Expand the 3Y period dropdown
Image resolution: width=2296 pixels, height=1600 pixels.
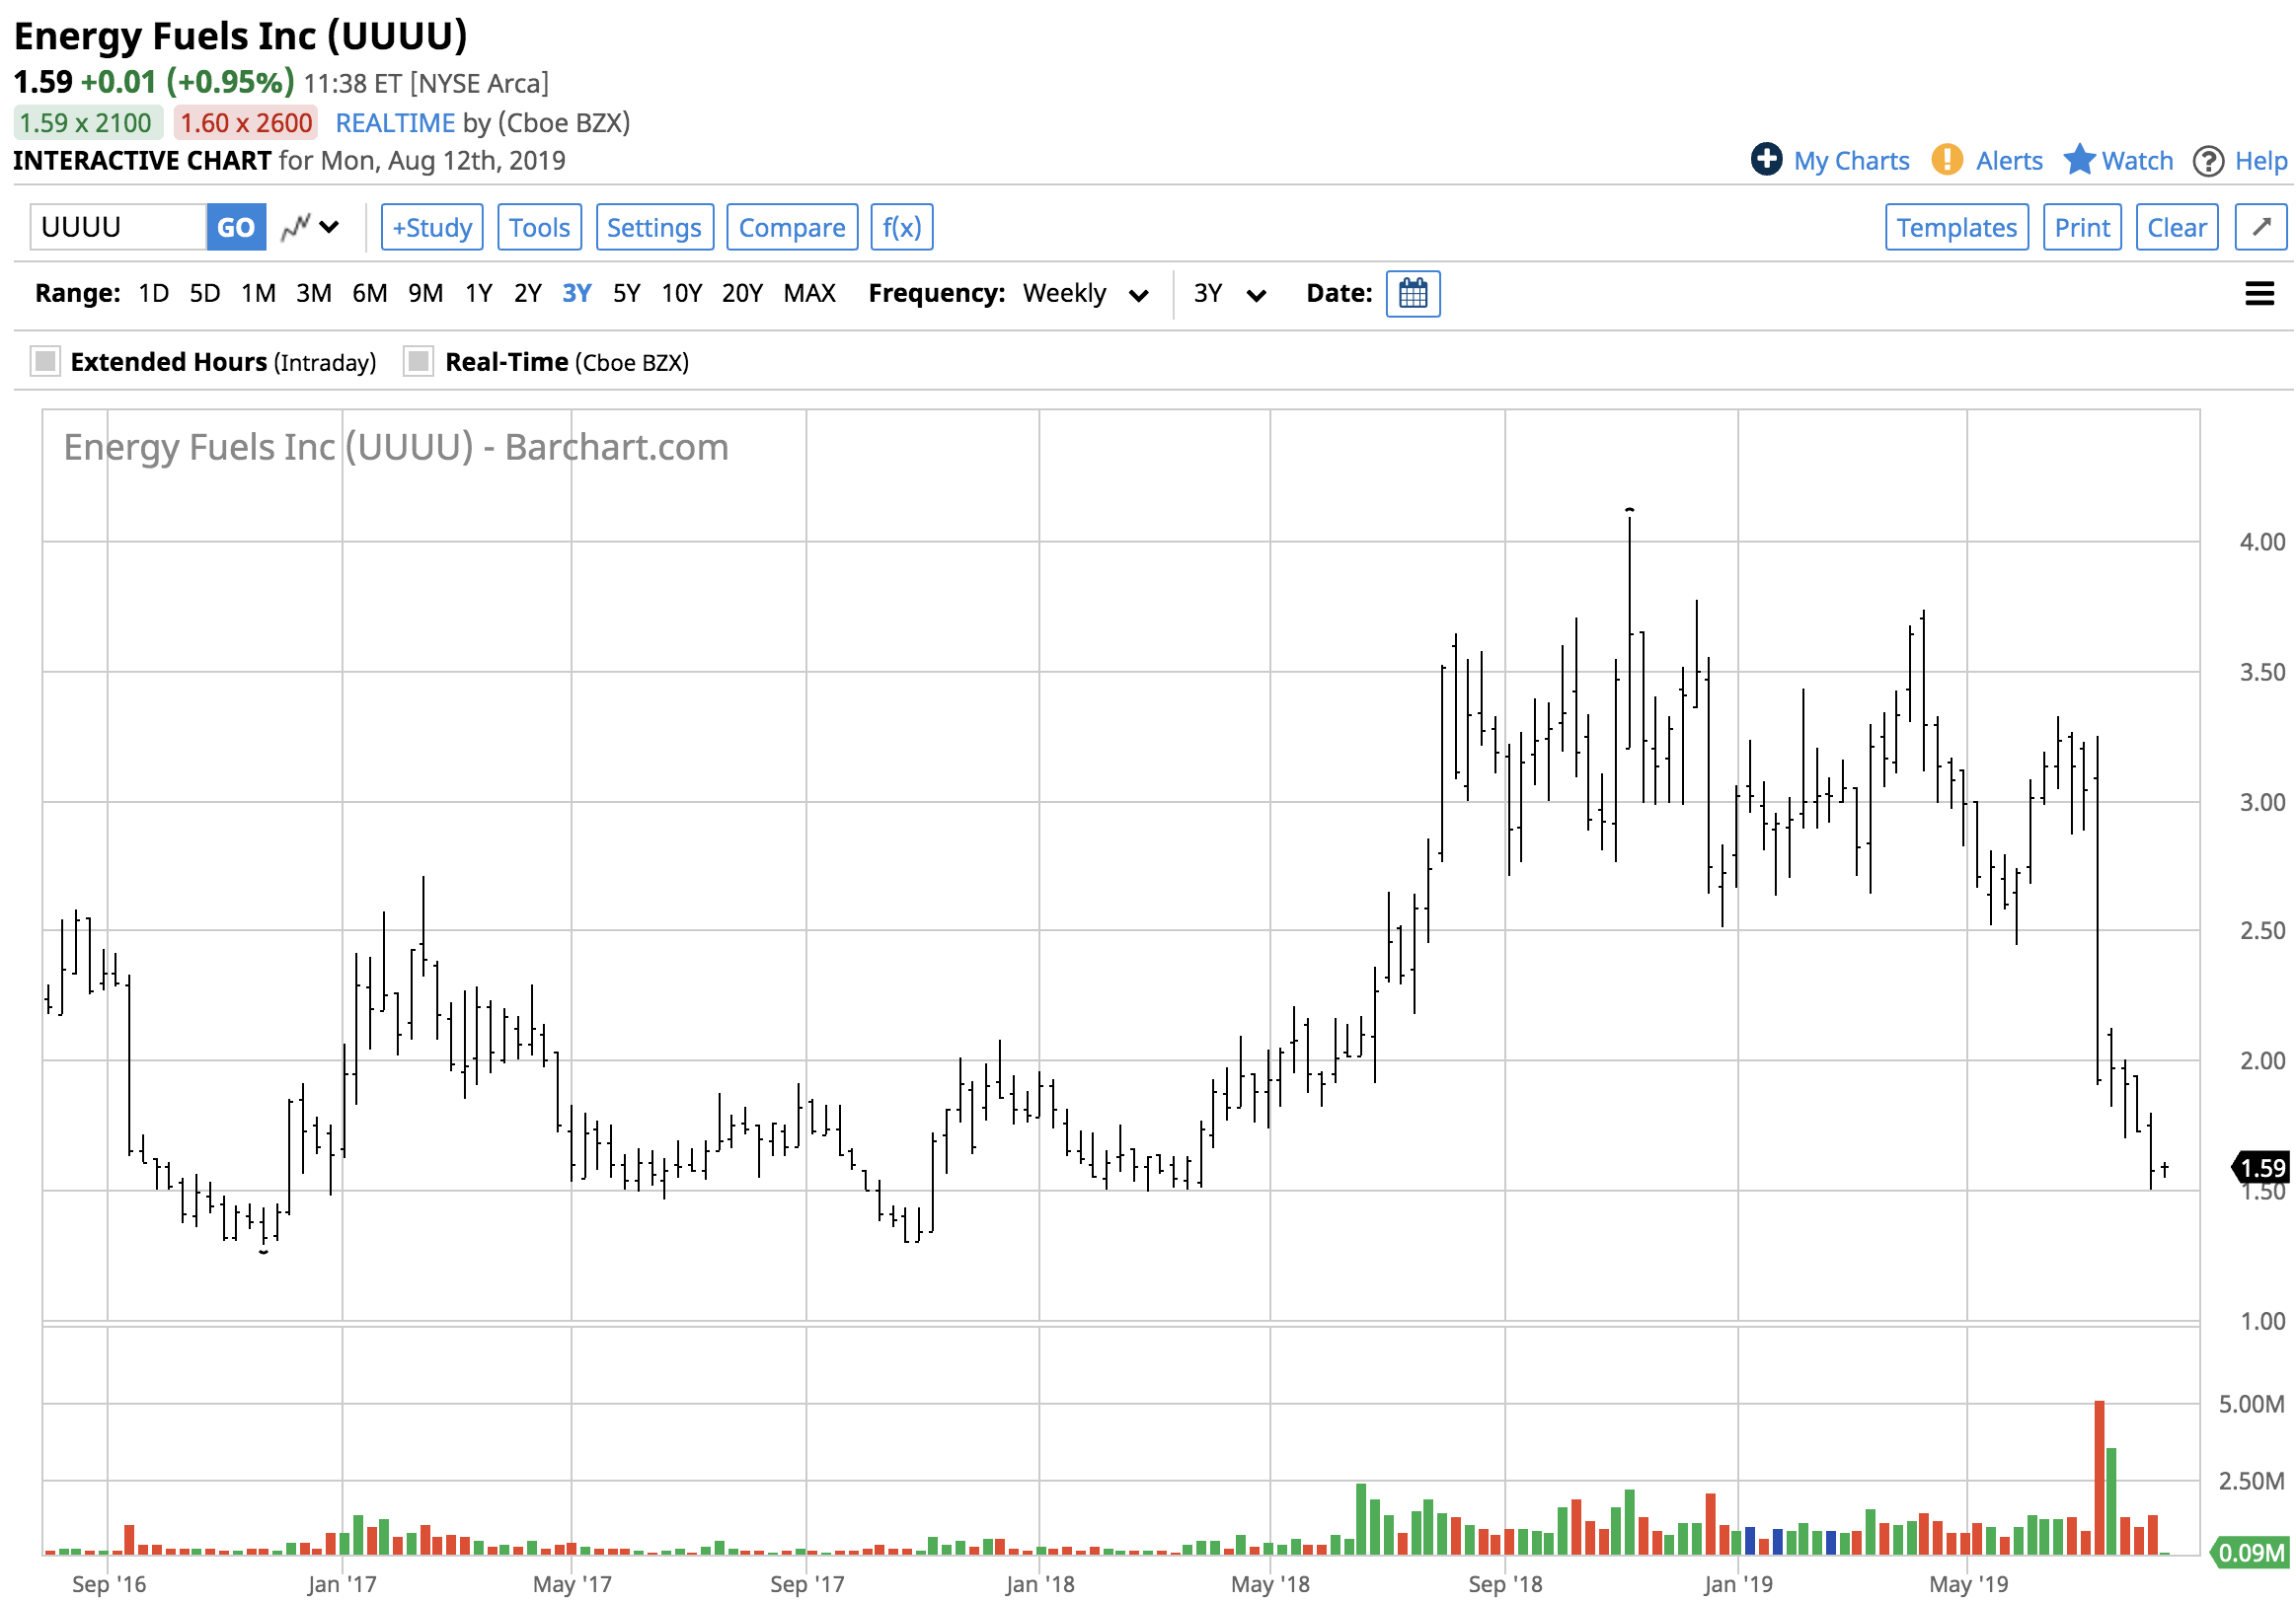coord(1229,294)
